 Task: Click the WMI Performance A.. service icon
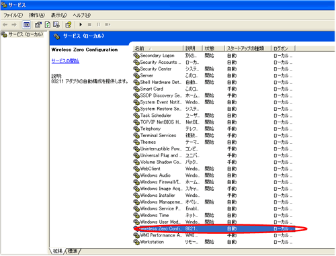[136, 235]
